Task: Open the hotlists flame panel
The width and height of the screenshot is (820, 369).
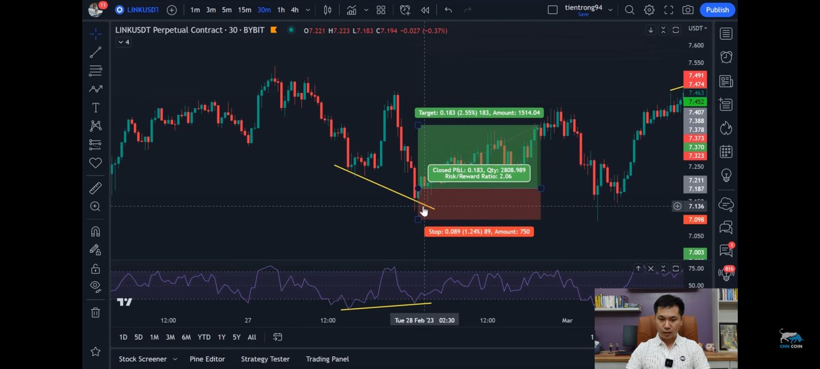Action: coord(726,128)
